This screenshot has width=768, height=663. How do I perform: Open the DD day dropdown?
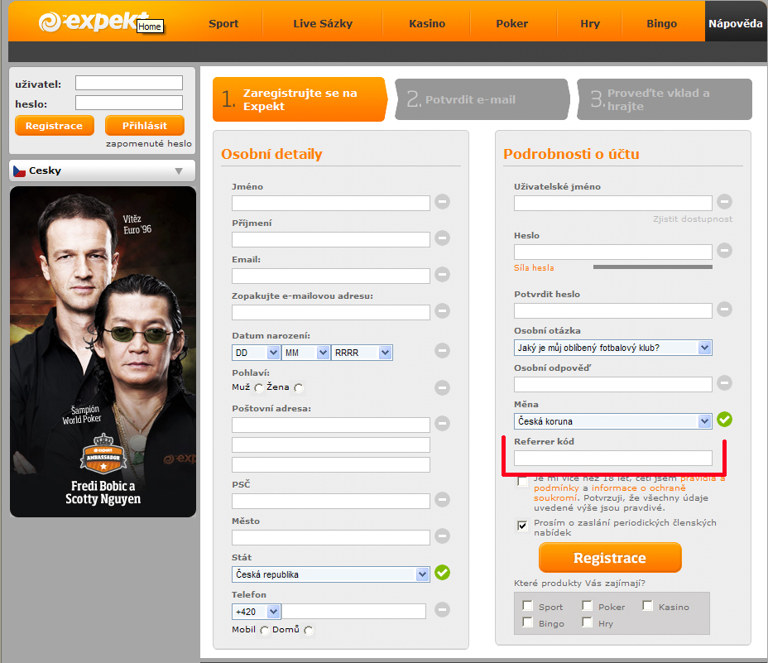256,353
